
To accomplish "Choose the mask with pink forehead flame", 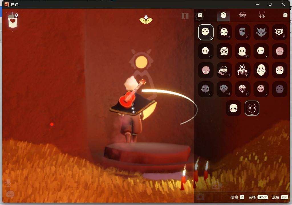I will 279,70.
